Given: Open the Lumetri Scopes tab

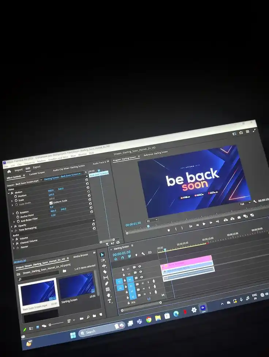Looking at the screenshot, I should tap(37, 174).
